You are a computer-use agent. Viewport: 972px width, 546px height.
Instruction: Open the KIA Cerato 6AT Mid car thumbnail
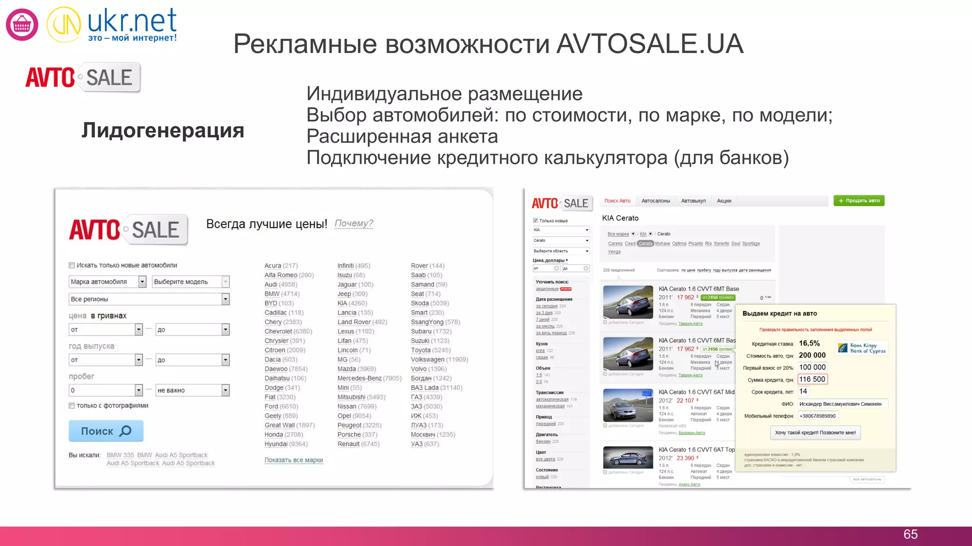tap(628, 405)
